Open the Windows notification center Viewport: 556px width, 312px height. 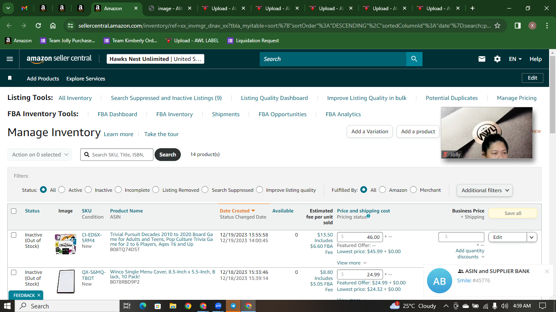[x=542, y=306]
